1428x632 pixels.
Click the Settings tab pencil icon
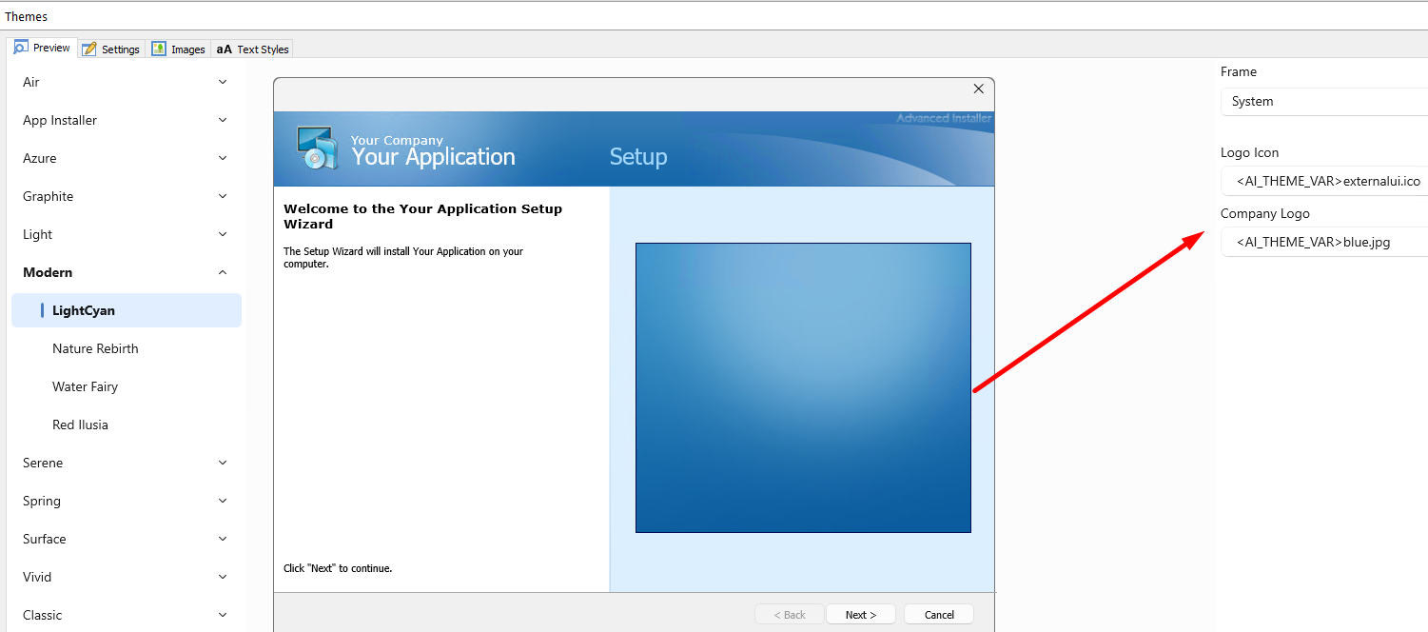pos(89,49)
